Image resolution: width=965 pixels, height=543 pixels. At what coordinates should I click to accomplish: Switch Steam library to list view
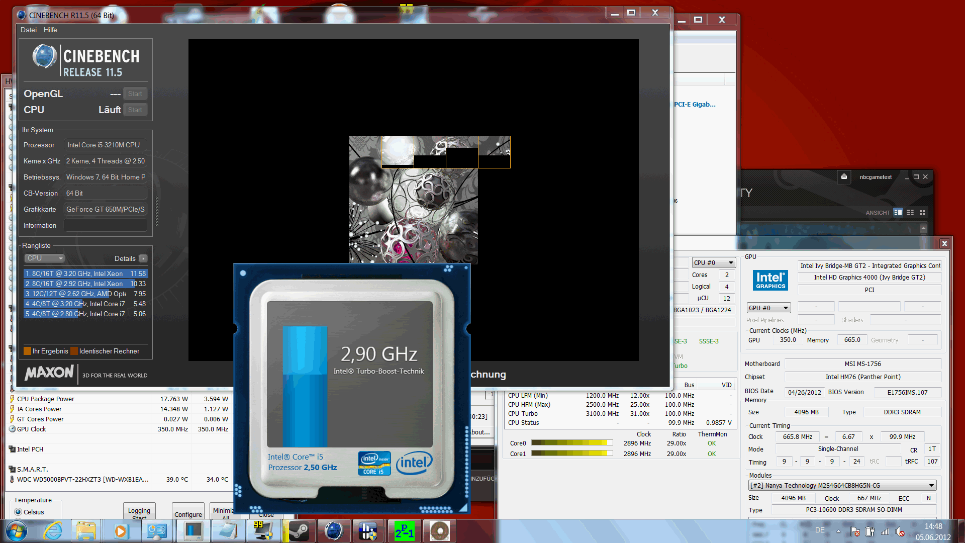pos(910,213)
